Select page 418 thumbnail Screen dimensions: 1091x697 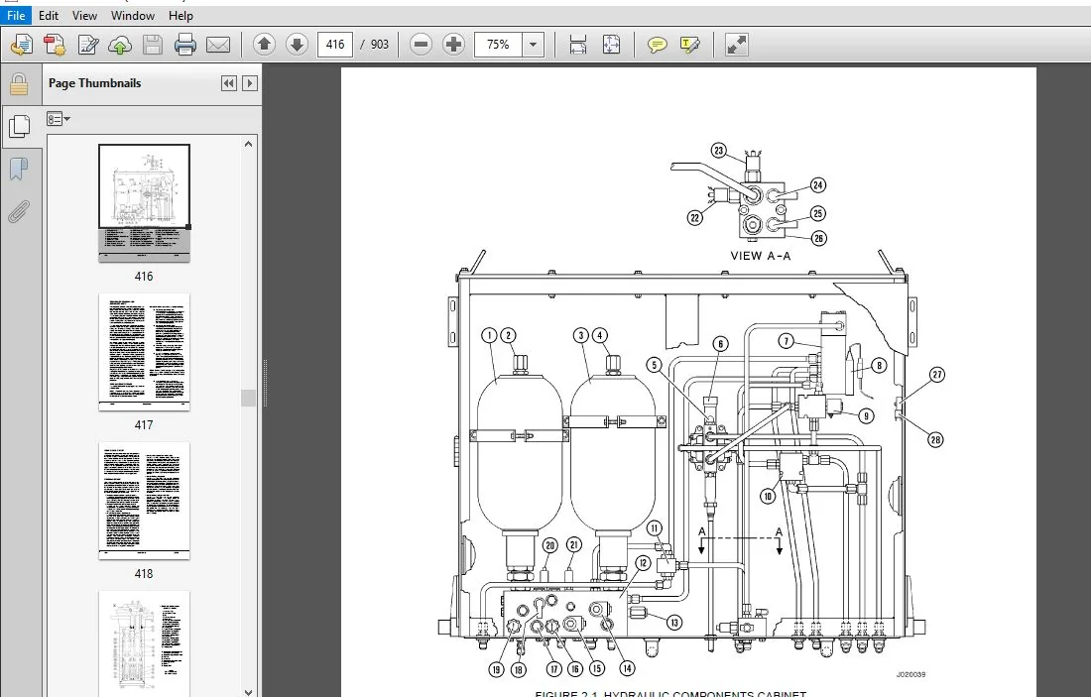tap(144, 501)
